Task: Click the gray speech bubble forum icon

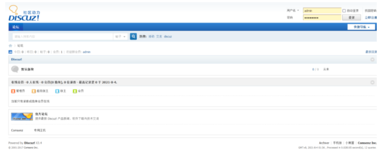Action: (x=15, y=69)
